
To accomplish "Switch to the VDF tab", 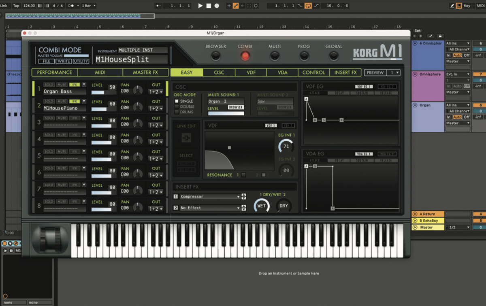I will [x=250, y=72].
